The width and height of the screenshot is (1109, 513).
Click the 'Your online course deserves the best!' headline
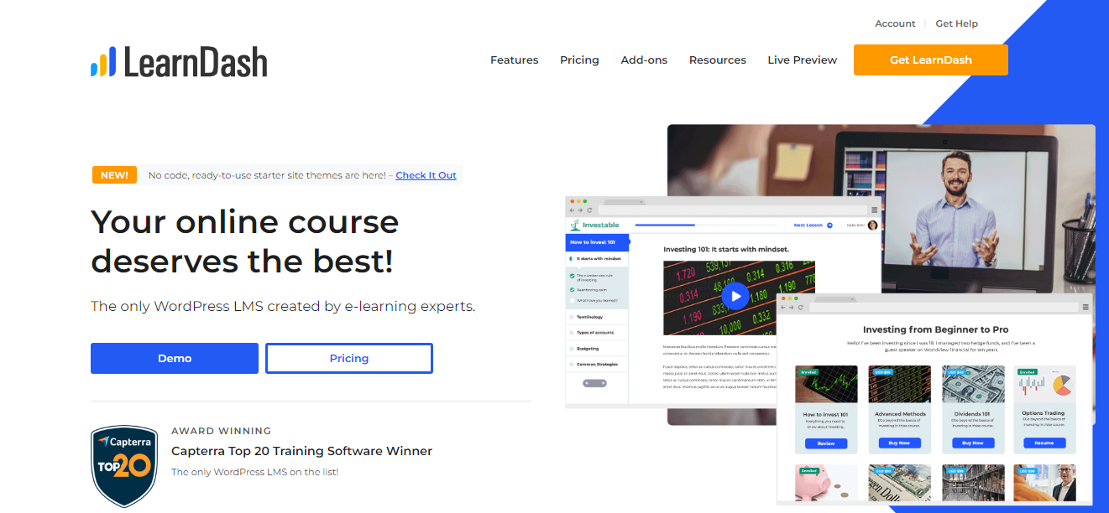pos(245,241)
